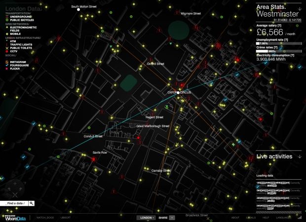Click the £6,566 salary value

coord(269,32)
